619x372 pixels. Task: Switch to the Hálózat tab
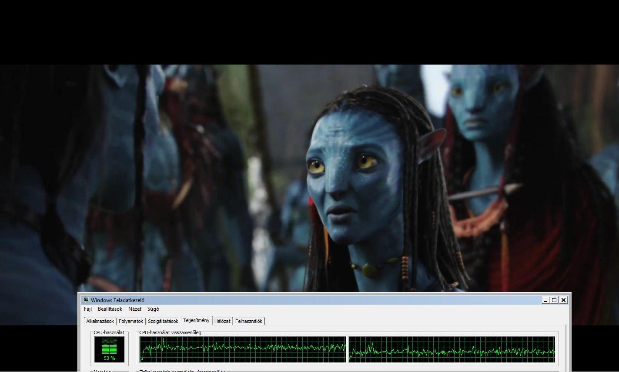(222, 321)
